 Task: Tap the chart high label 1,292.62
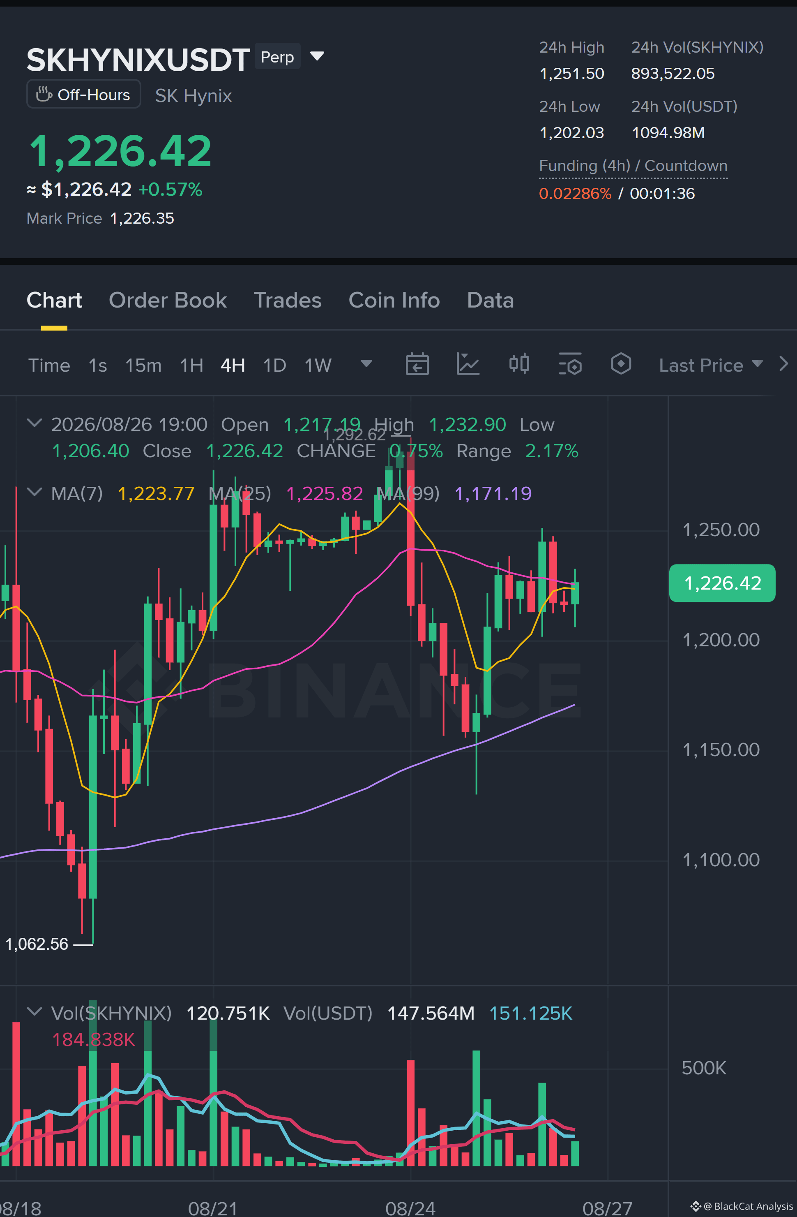point(355,435)
